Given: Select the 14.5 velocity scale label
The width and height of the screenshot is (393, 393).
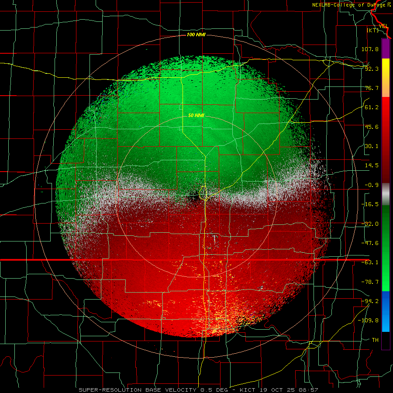Looking at the screenshot, I should pyautogui.click(x=372, y=165).
